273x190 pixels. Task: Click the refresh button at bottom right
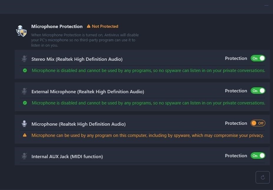pyautogui.click(x=263, y=177)
